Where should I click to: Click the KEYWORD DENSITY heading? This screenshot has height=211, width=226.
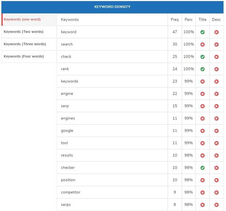[112, 7]
